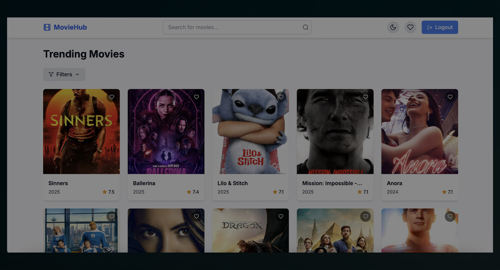Favorite the woman's eyes close-up poster heart
The height and width of the screenshot is (270, 500).
tap(196, 216)
